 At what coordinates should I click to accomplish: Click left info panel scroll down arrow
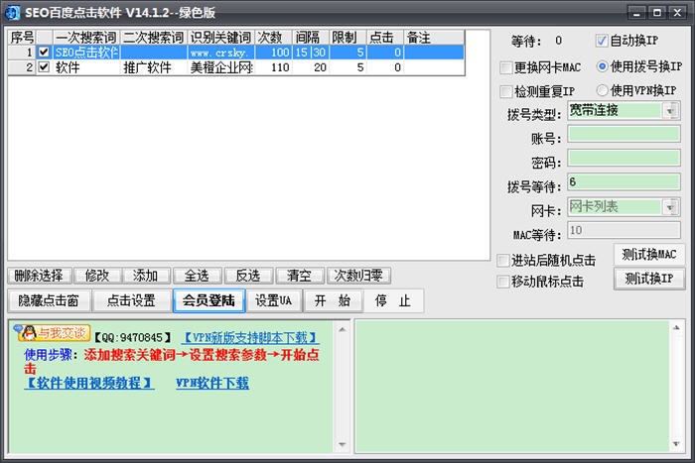(343, 444)
